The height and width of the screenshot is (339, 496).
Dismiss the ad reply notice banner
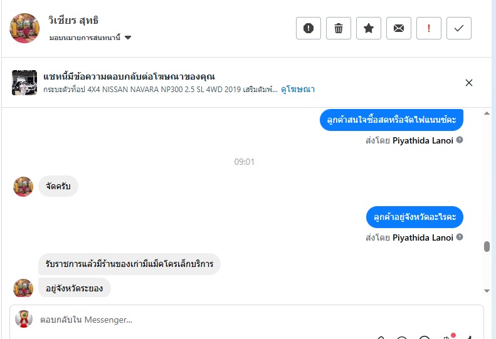469,83
